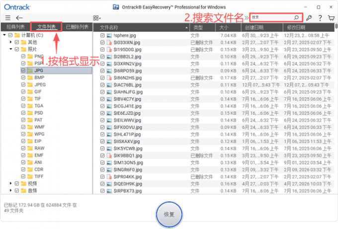Select the WPG folder icon
The image size is (338, 229).
(30, 134)
